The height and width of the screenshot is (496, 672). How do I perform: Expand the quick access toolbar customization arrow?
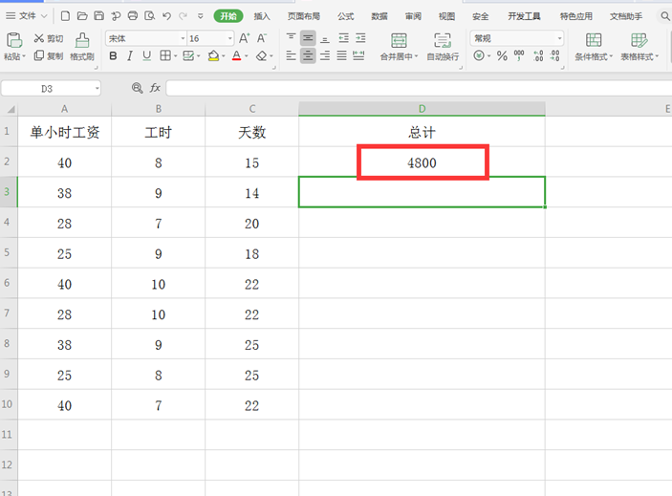(x=200, y=16)
